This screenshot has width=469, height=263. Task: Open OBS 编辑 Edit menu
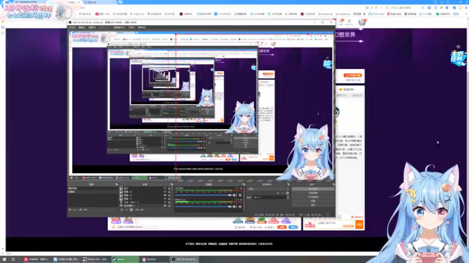pos(82,27)
